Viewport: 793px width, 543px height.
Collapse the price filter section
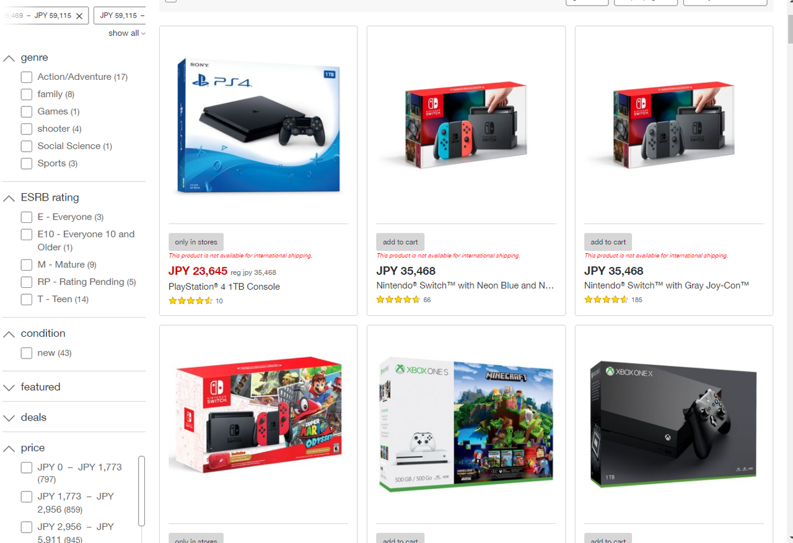click(x=9, y=448)
